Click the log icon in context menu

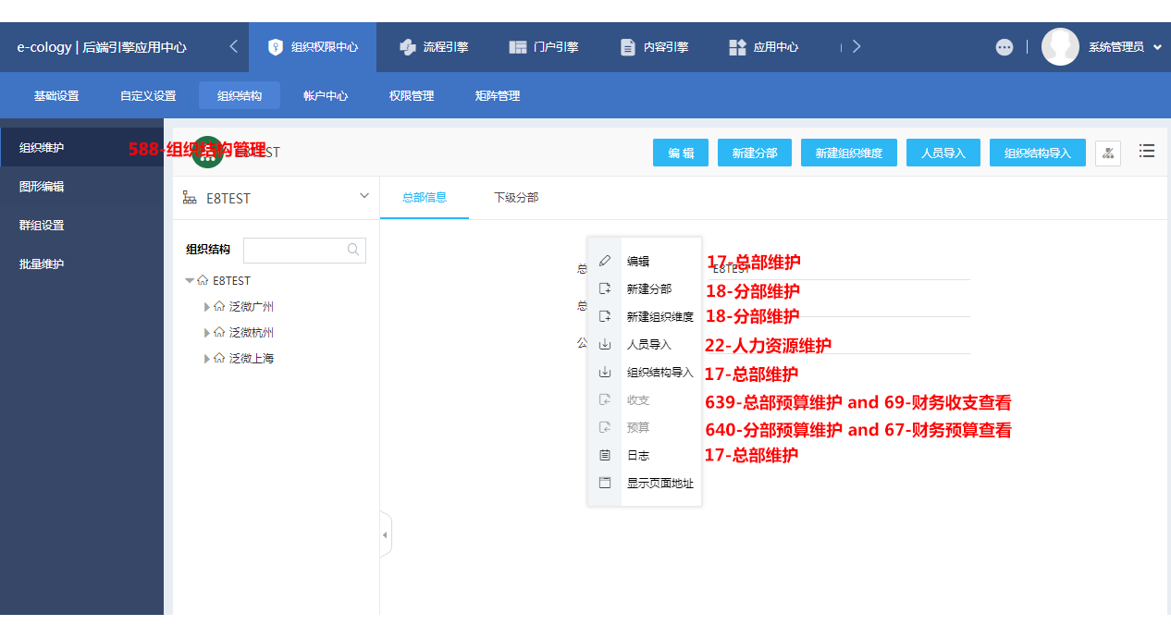[605, 456]
